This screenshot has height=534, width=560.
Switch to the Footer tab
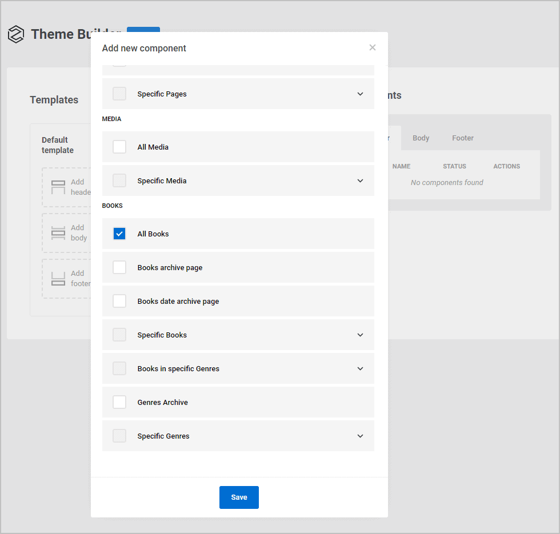pos(462,138)
